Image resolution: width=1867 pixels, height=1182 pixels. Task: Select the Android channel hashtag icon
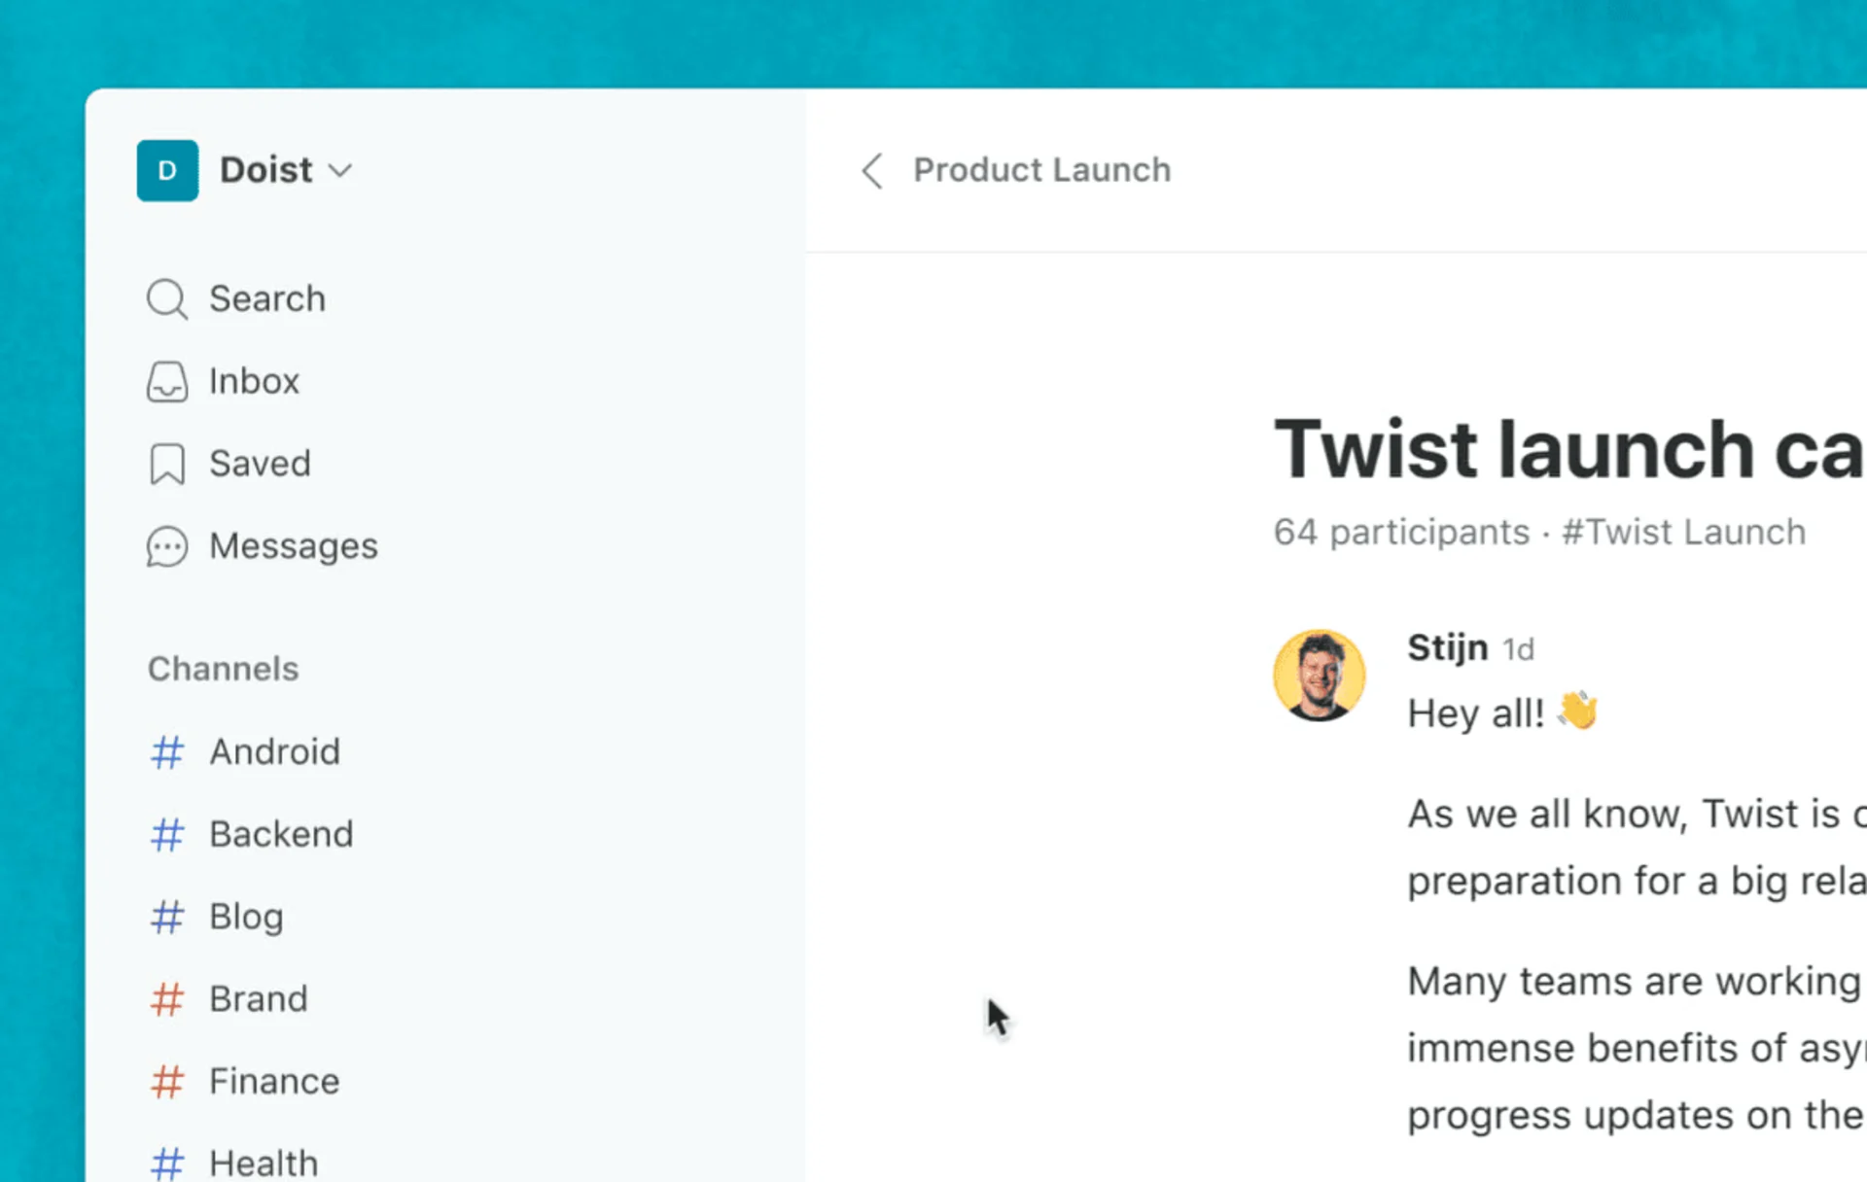click(166, 752)
